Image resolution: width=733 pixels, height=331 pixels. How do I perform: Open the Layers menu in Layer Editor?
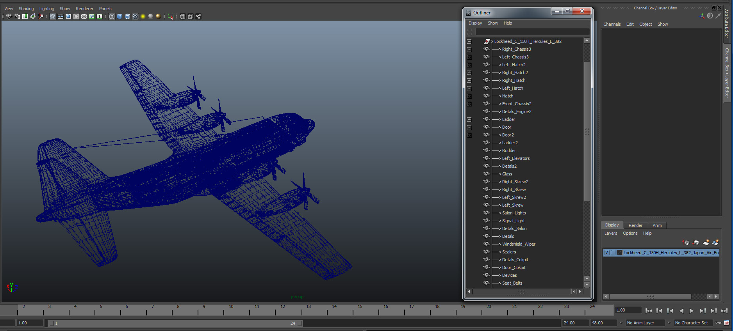[x=611, y=233]
